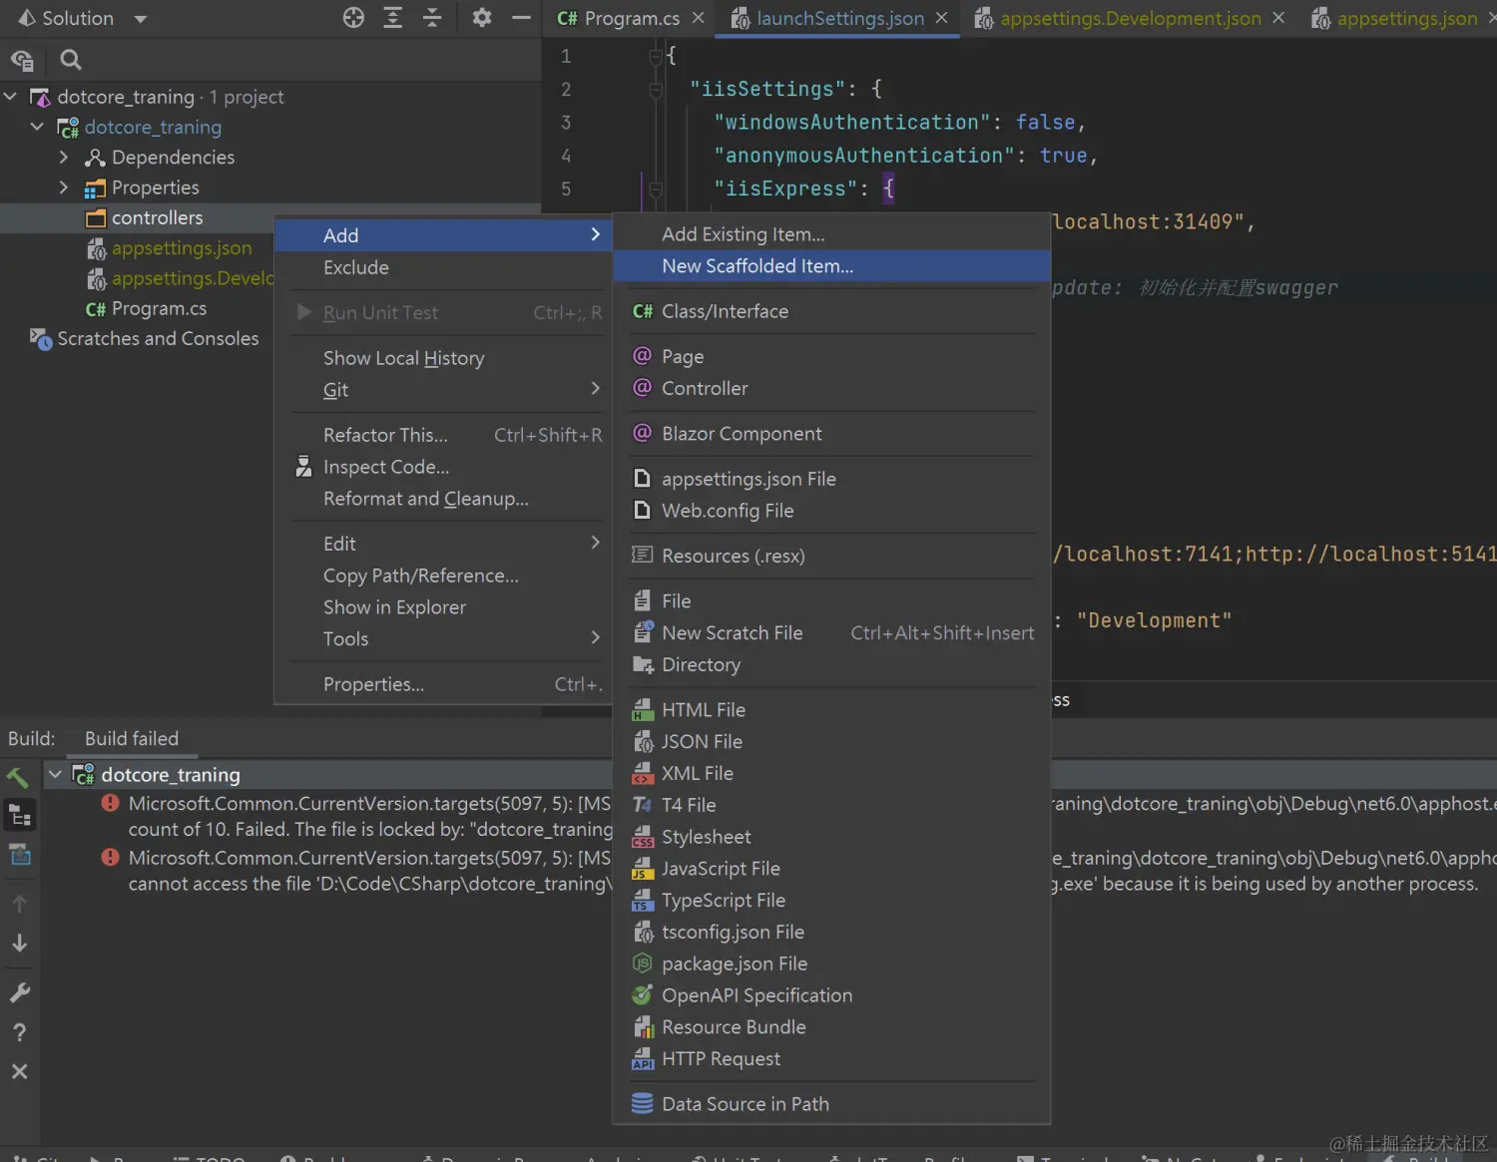This screenshot has height=1162, width=1497.
Task: Click the build hammer icon in Build panel
Action: [x=18, y=776]
